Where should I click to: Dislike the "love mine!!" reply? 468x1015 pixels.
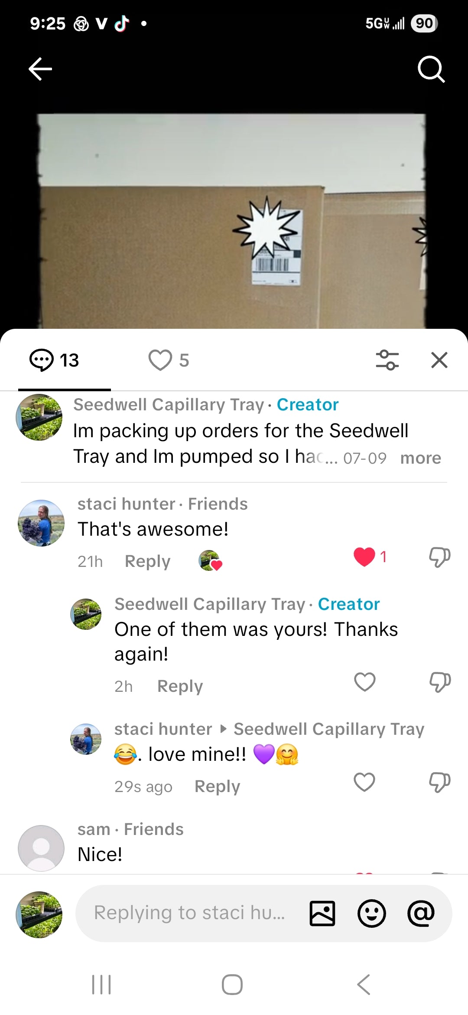pyautogui.click(x=439, y=783)
